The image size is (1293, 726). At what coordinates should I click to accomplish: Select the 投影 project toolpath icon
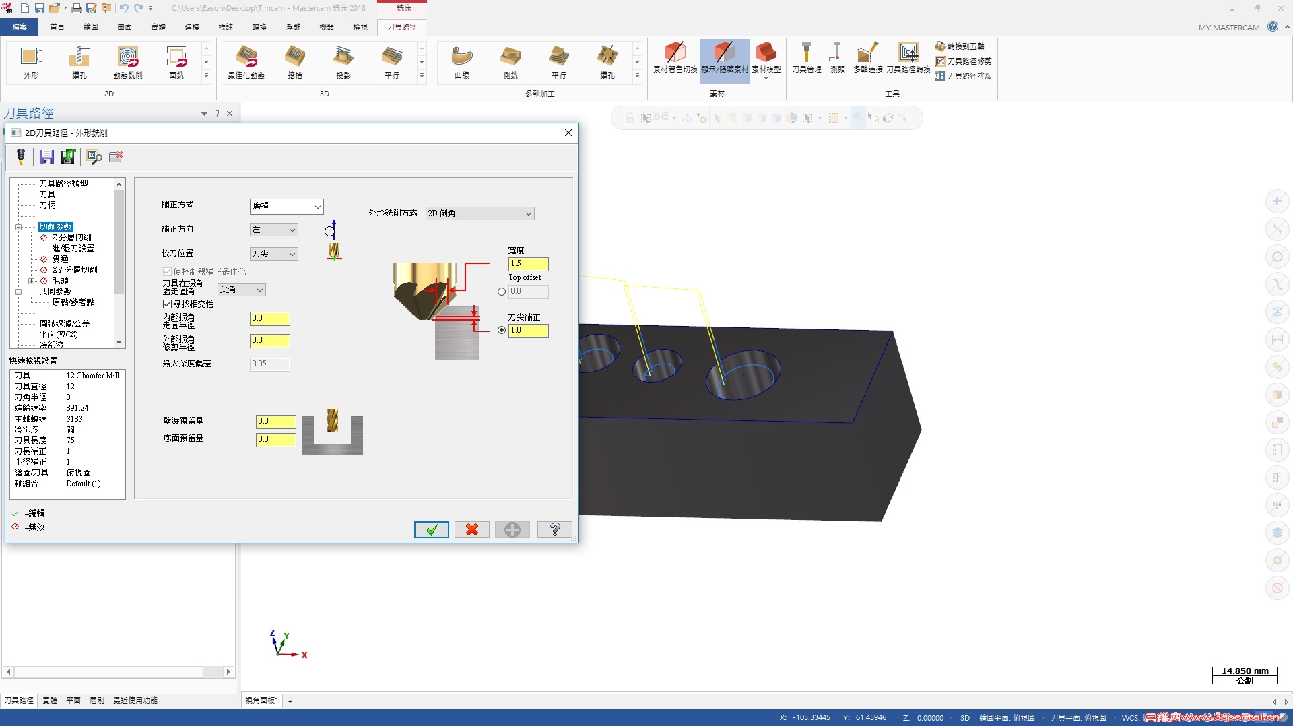pyautogui.click(x=343, y=62)
